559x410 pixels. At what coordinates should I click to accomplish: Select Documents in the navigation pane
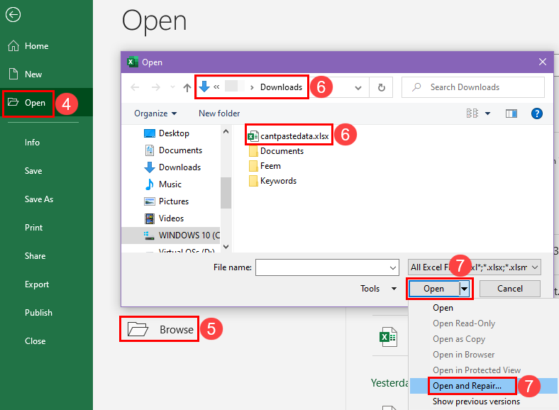[x=173, y=150]
